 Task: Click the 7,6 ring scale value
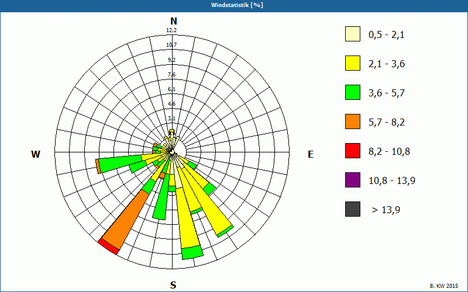171,75
